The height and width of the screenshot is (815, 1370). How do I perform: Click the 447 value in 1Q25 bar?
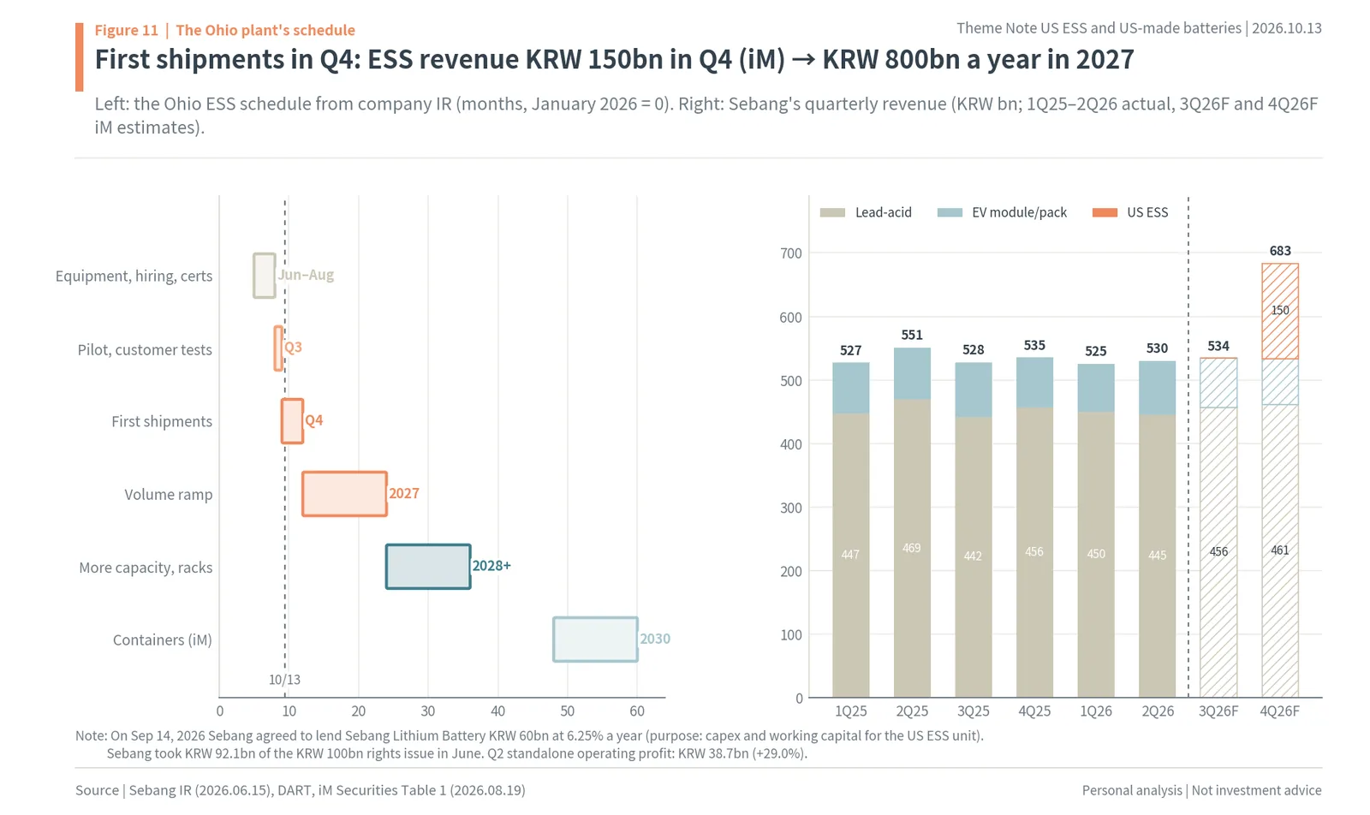click(x=850, y=555)
